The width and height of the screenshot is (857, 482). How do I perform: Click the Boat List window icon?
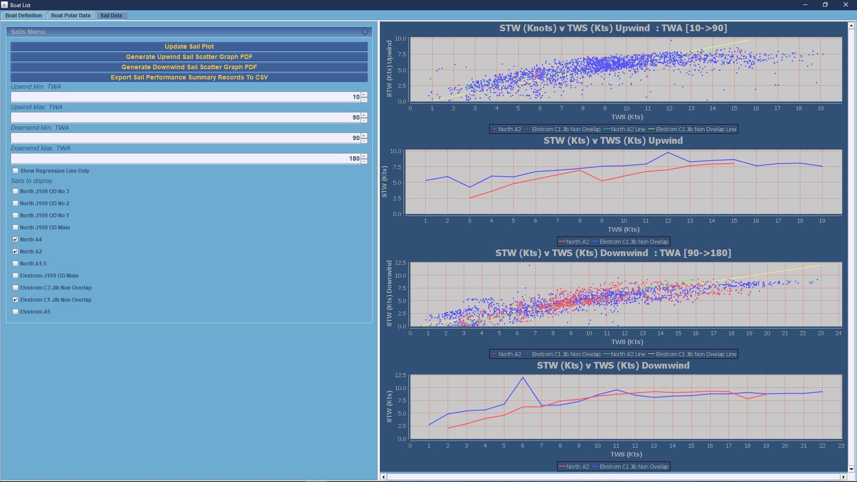tap(4, 5)
